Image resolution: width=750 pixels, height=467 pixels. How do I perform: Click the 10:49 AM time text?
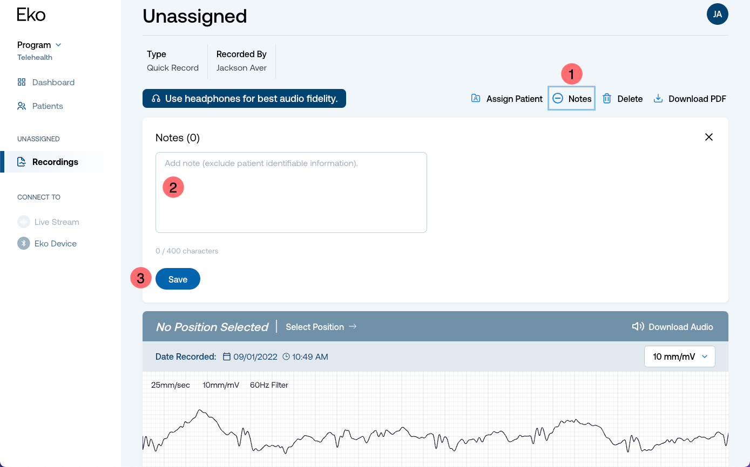(310, 356)
